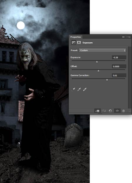Viewport: 132px width, 183px height.
Task: Open the Preset dropdown showing Custom
Action: (102, 50)
